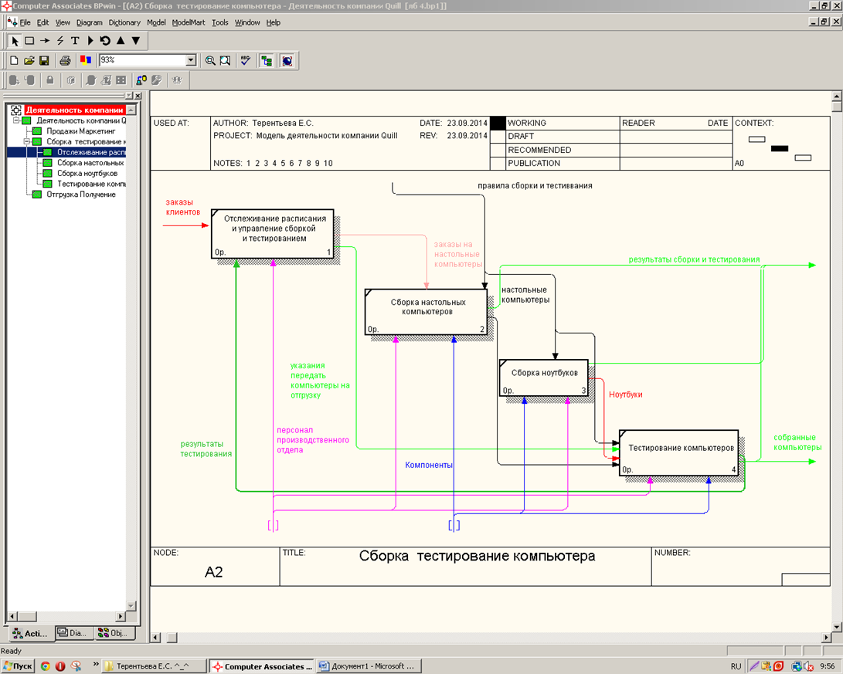Screen dimensions: 843x674
Task: Click the spell check icon
Action: tap(246, 60)
